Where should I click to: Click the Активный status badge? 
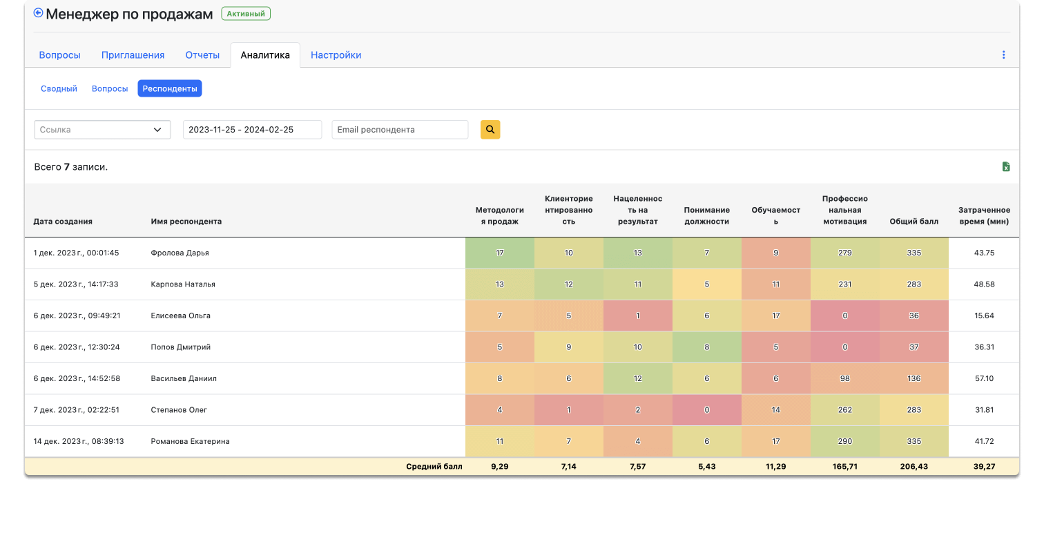click(x=246, y=13)
